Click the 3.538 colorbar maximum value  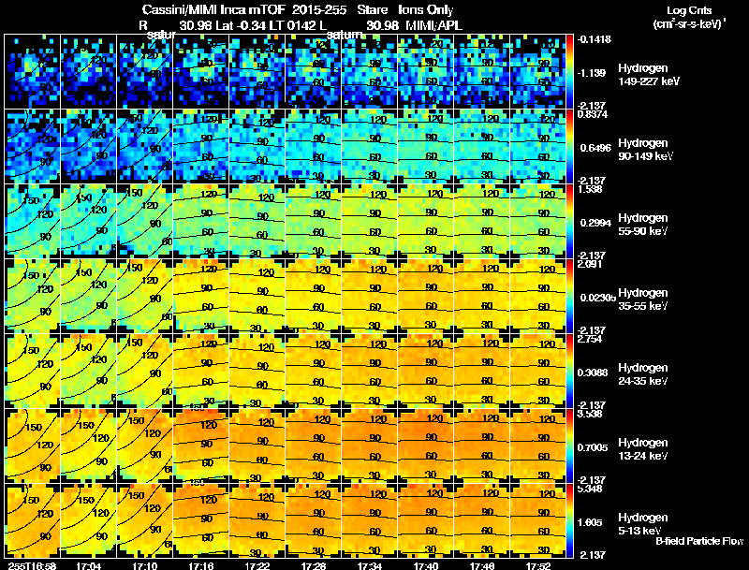coord(590,414)
